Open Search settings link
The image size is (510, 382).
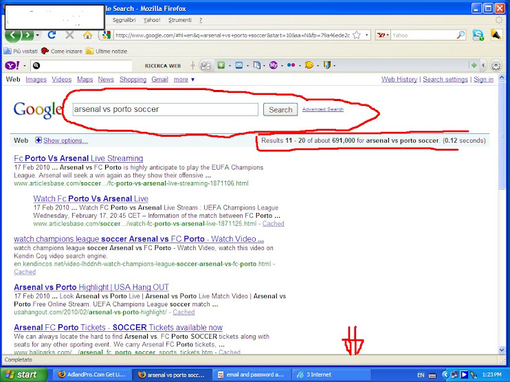445,79
